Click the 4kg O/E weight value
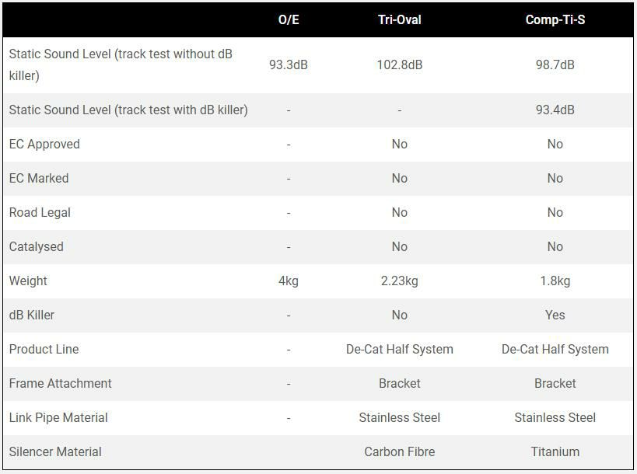This screenshot has height=474, width=637. [289, 281]
